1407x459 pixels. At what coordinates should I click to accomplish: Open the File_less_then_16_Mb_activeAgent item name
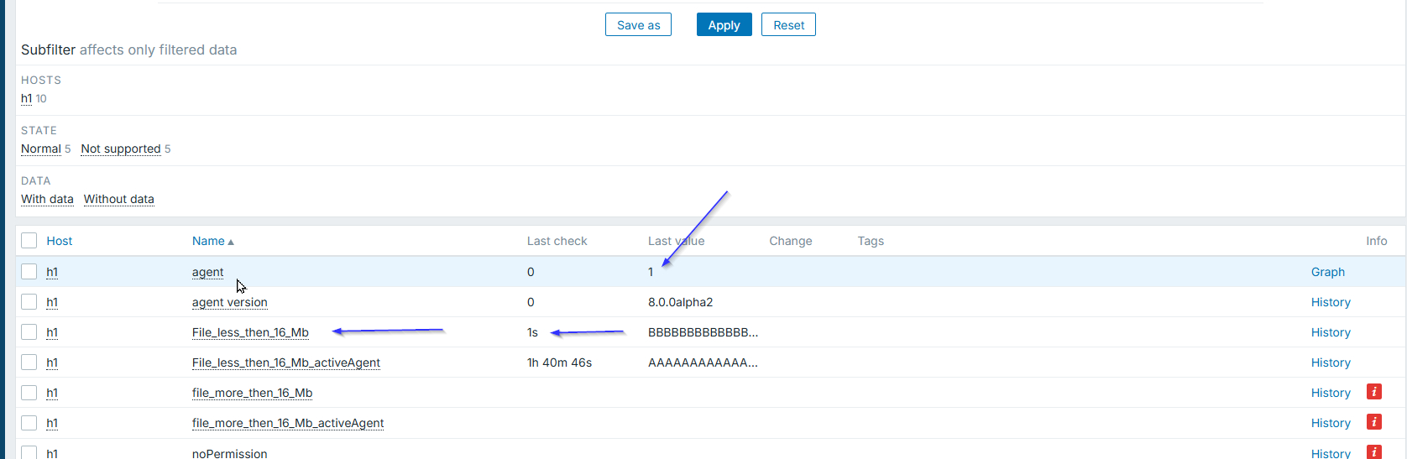point(285,363)
